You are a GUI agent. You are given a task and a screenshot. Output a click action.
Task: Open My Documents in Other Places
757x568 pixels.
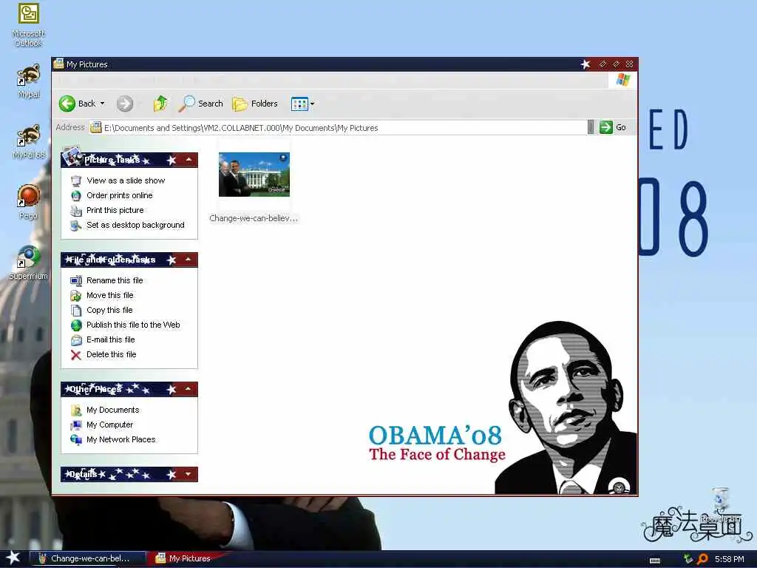112,410
